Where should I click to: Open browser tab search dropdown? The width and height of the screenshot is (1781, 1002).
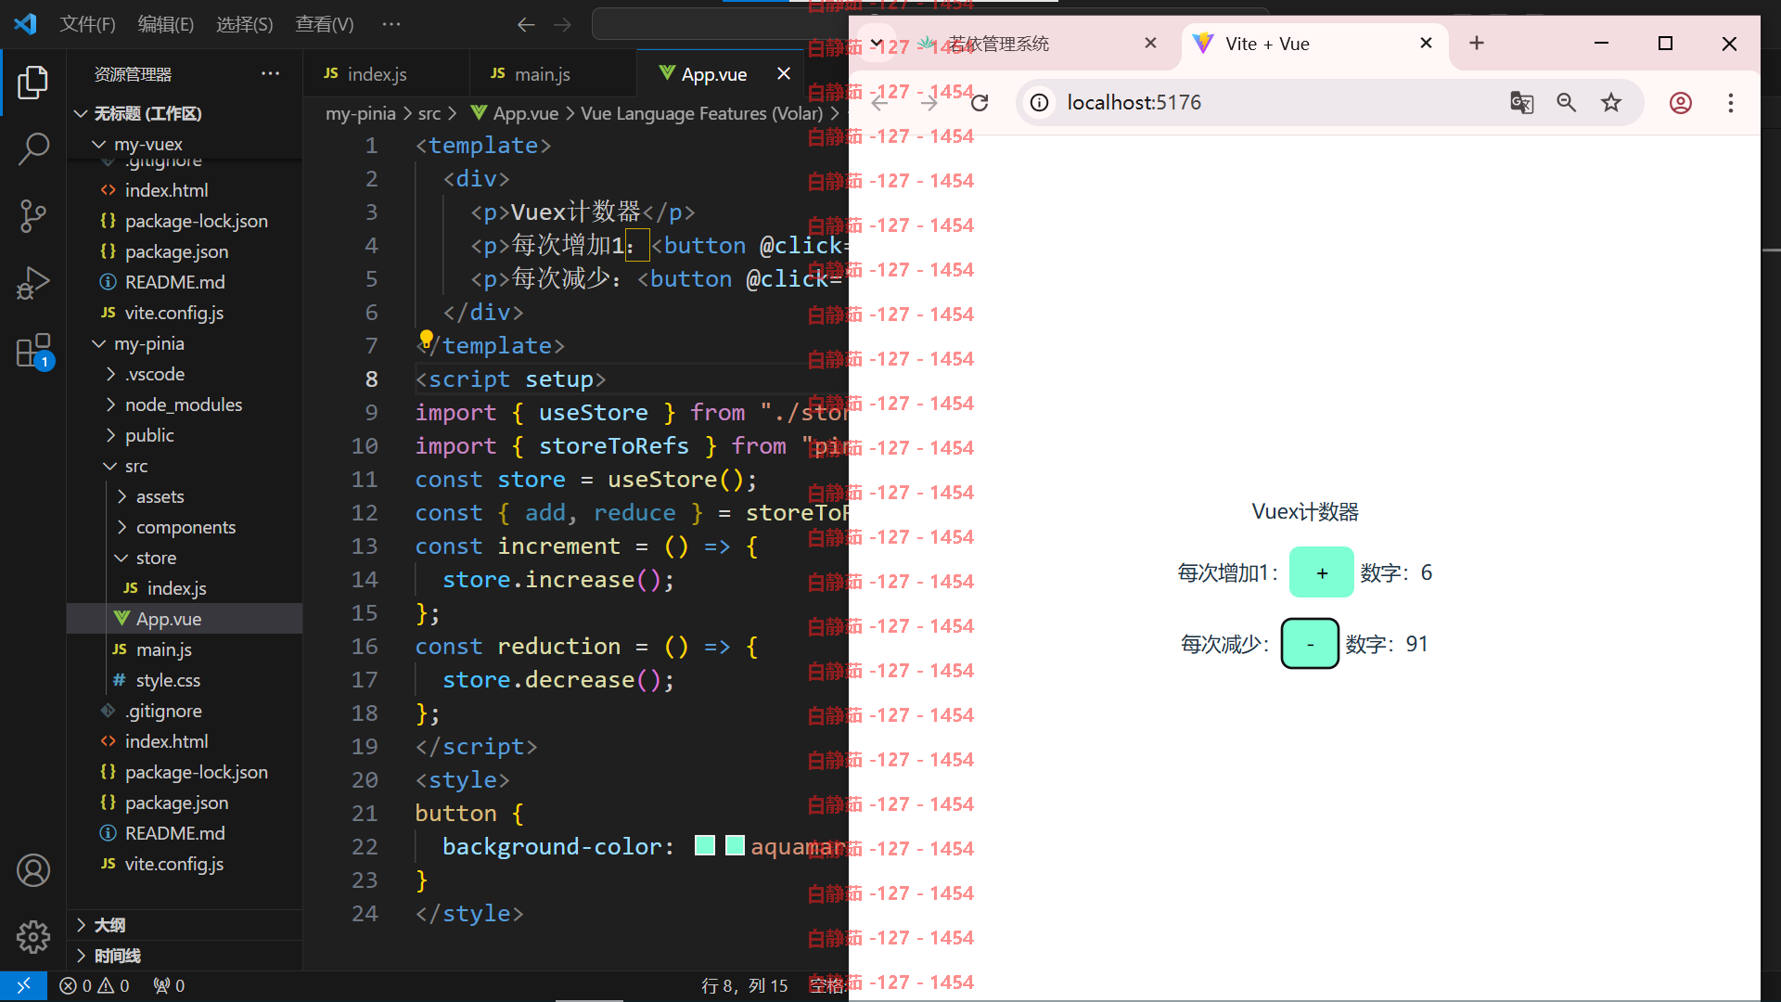(x=877, y=43)
